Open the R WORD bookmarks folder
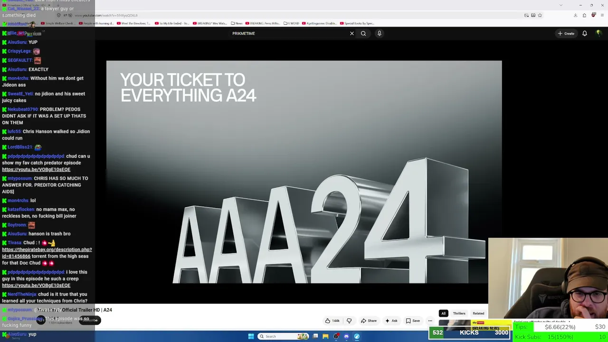Image resolution: width=608 pixels, height=342 pixels. 292,23
